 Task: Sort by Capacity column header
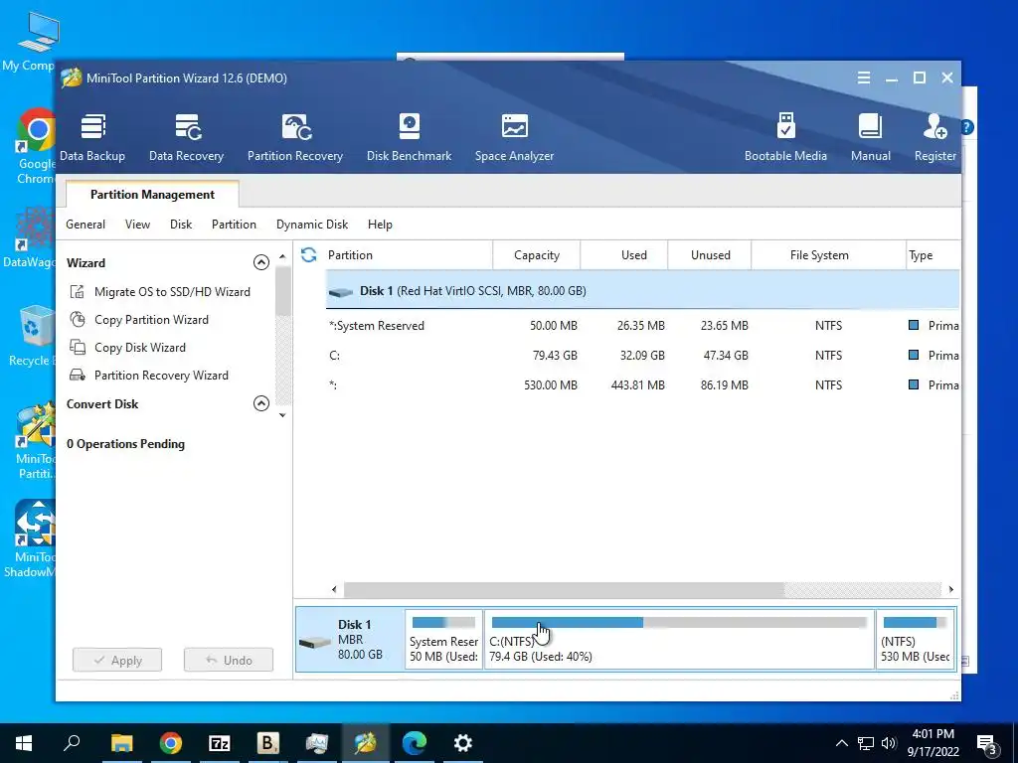point(536,255)
